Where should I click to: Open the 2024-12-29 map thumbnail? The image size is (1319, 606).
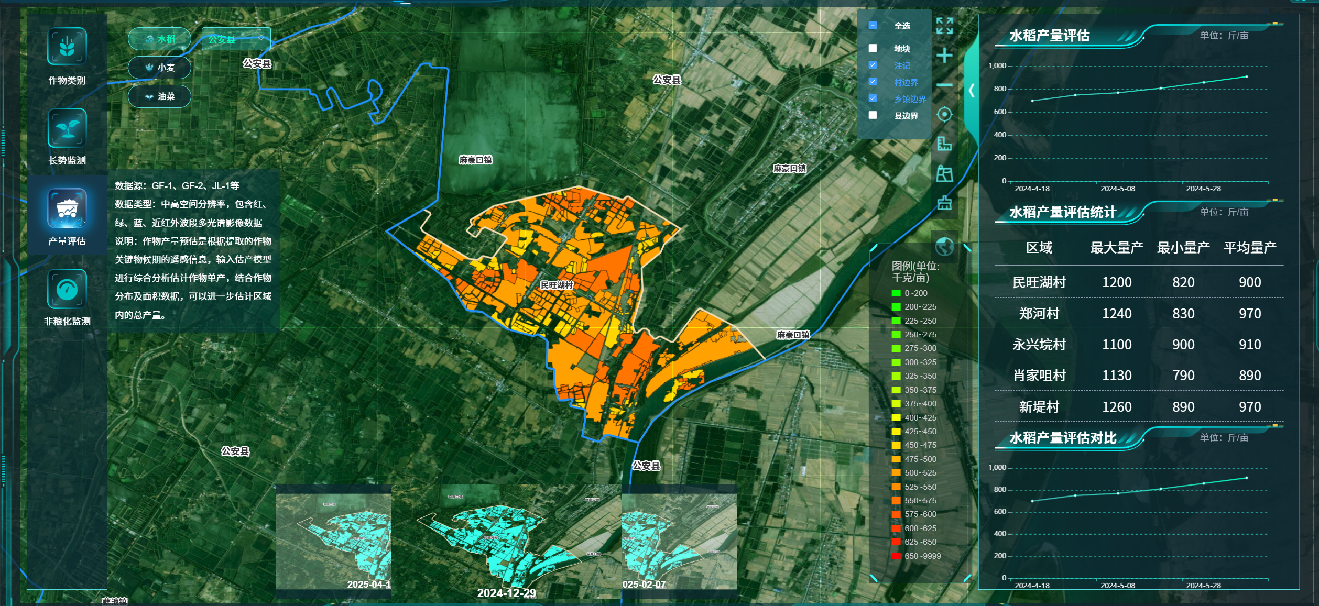(506, 539)
